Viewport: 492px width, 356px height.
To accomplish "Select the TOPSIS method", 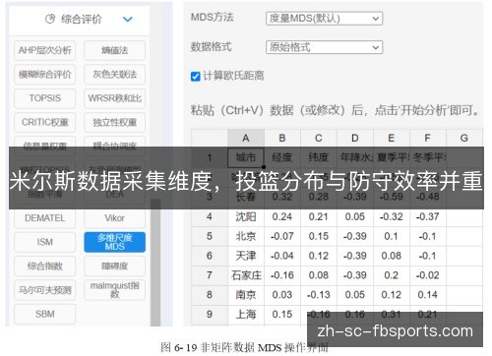I will [45, 98].
